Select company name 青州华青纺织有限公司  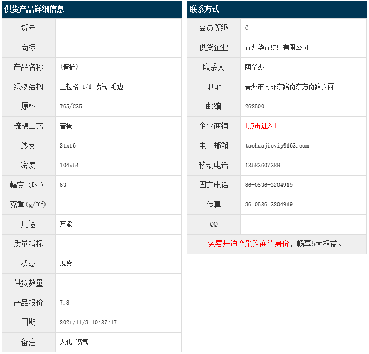pos(276,47)
